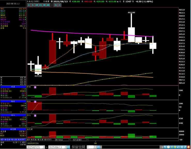Click the SMA60 value 413.33
Viewport: 191px width, 149px height.
[22, 15]
